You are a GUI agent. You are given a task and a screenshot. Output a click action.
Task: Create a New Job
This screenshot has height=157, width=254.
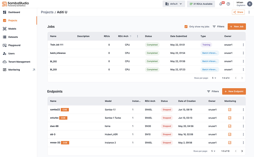pos(236,26)
